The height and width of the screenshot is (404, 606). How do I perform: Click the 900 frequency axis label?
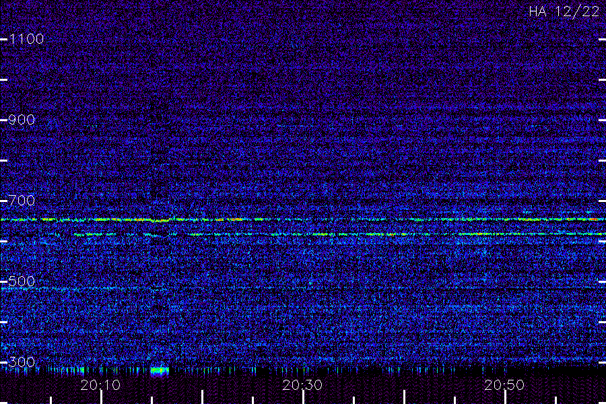(22, 120)
